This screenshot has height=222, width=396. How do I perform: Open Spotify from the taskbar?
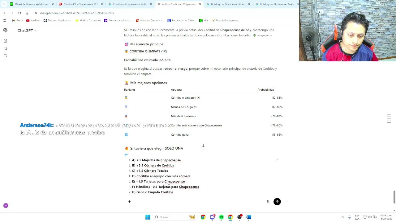pyautogui.click(x=221, y=217)
